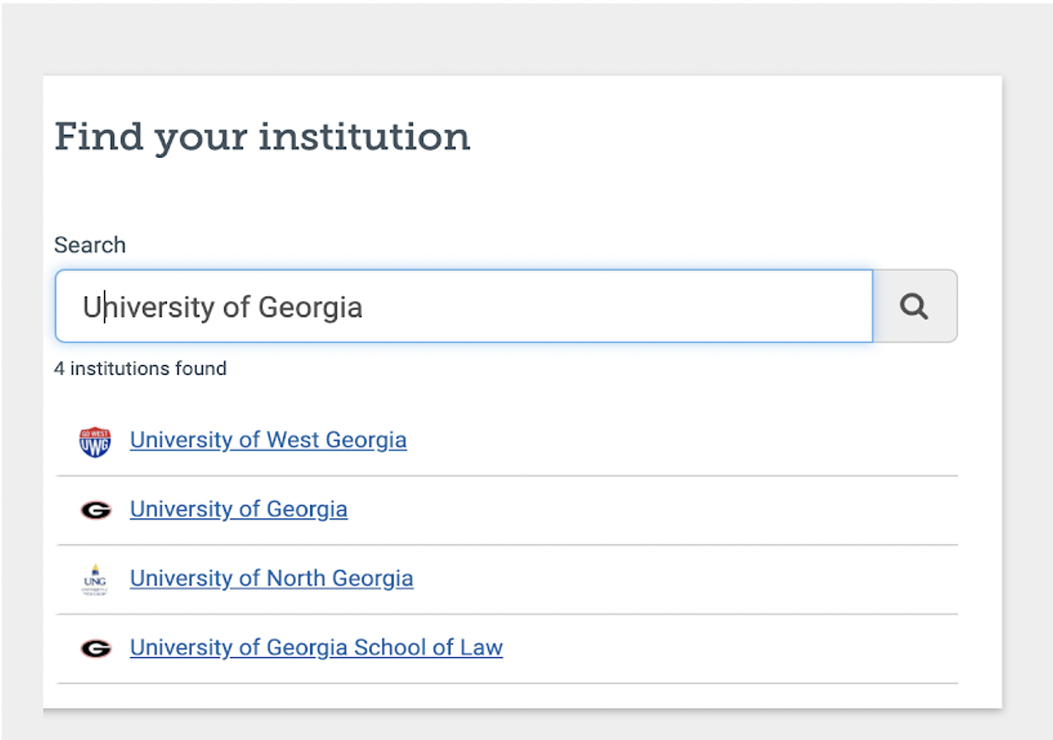This screenshot has height=740, width=1053.
Task: Click the UNG logo icon
Action: tap(94, 579)
